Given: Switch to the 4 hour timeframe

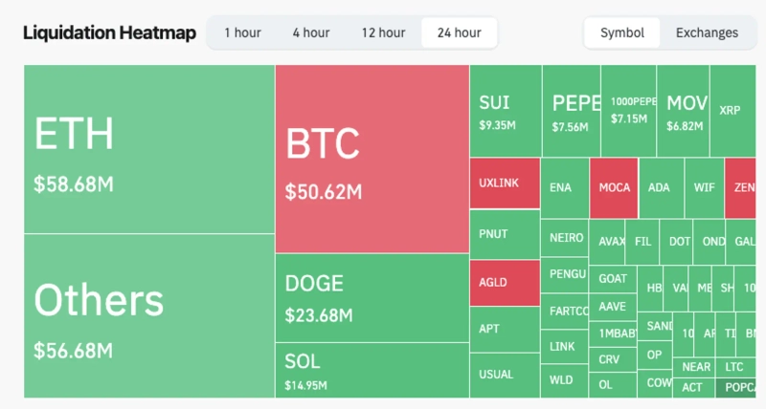Looking at the screenshot, I should point(311,32).
